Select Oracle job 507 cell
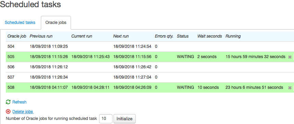 coord(11,77)
